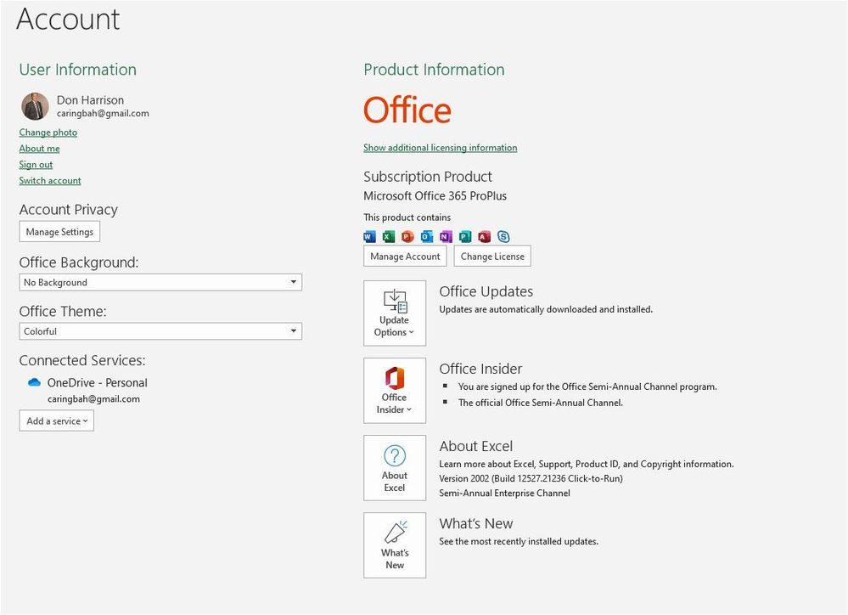Viewport: 848px width, 615px height.
Task: Open the Update Options menu
Action: 395,313
